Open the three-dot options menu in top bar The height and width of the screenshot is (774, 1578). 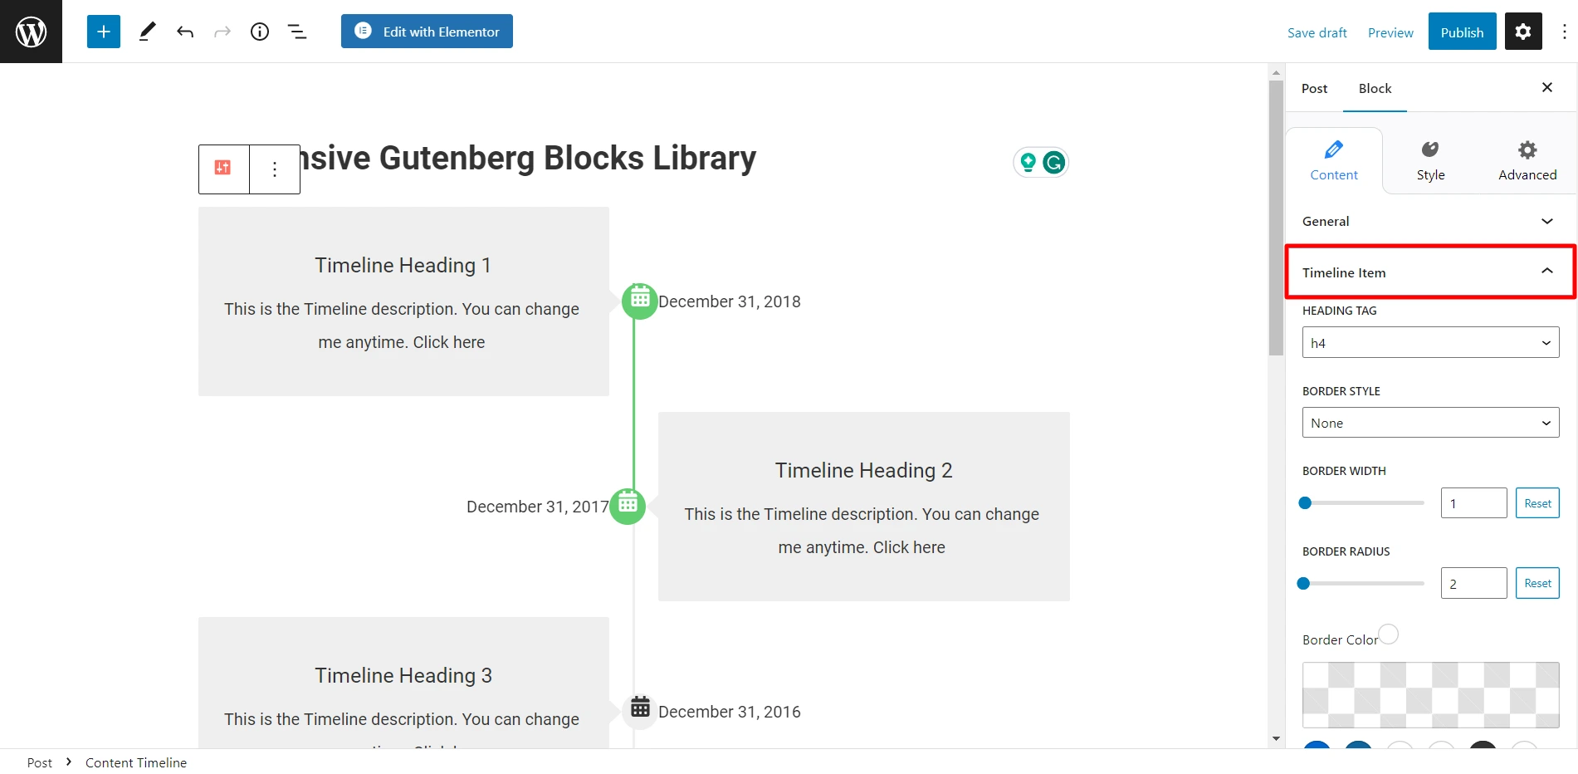click(1564, 32)
